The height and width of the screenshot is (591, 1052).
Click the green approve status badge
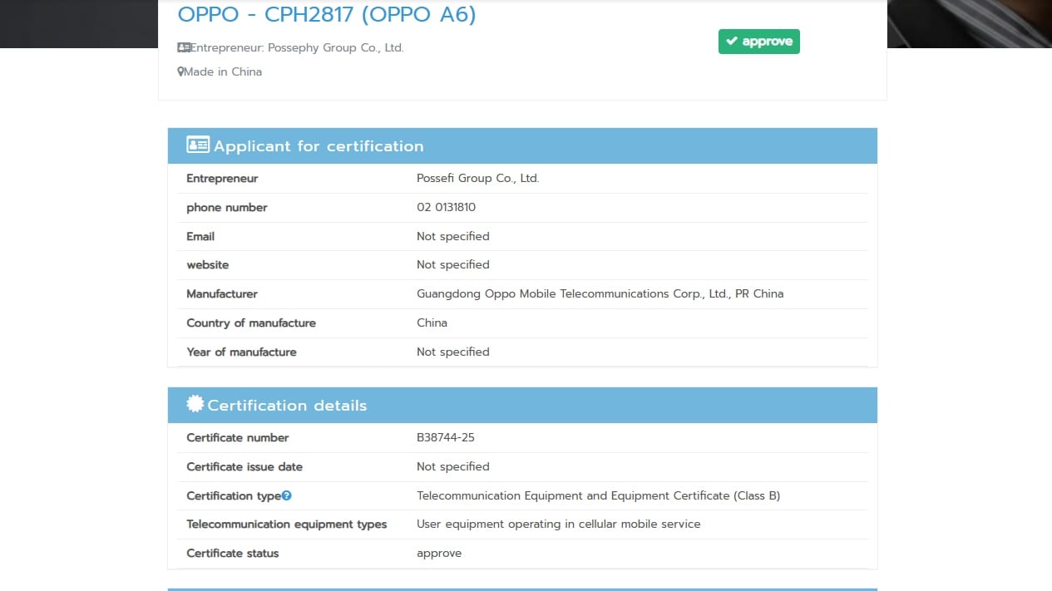tap(758, 42)
